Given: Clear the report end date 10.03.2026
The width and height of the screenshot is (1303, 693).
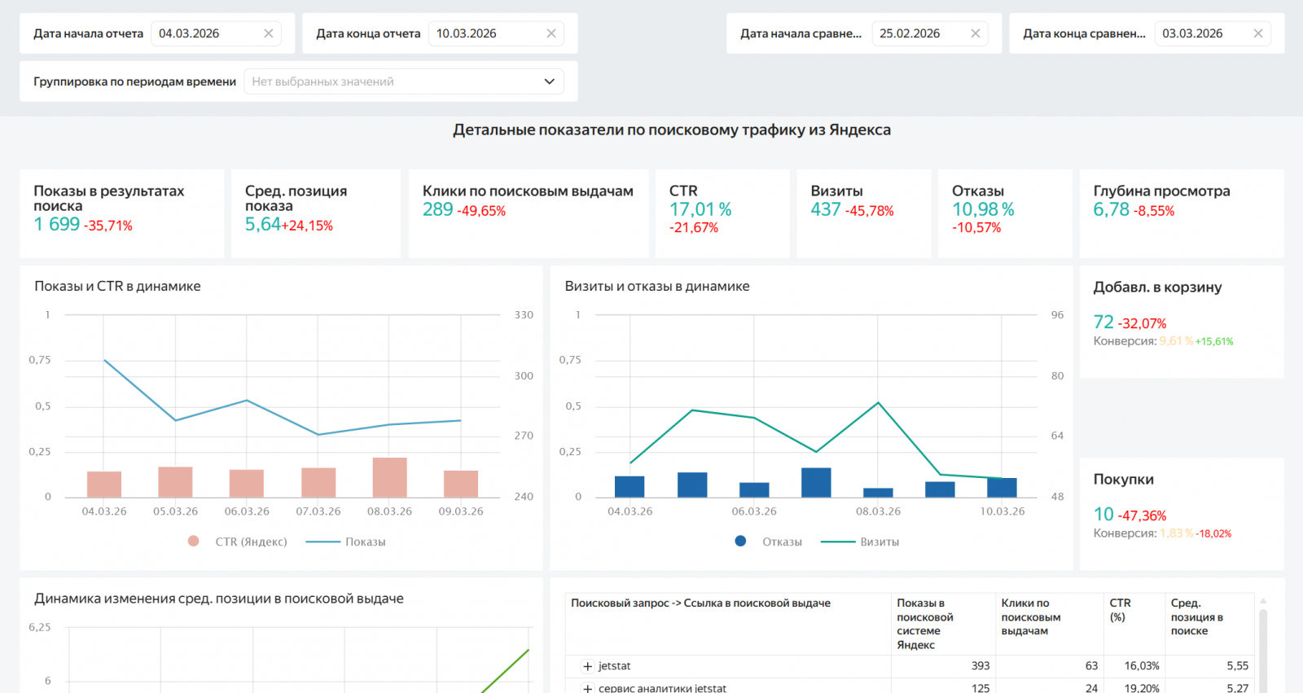Looking at the screenshot, I should pos(551,33).
